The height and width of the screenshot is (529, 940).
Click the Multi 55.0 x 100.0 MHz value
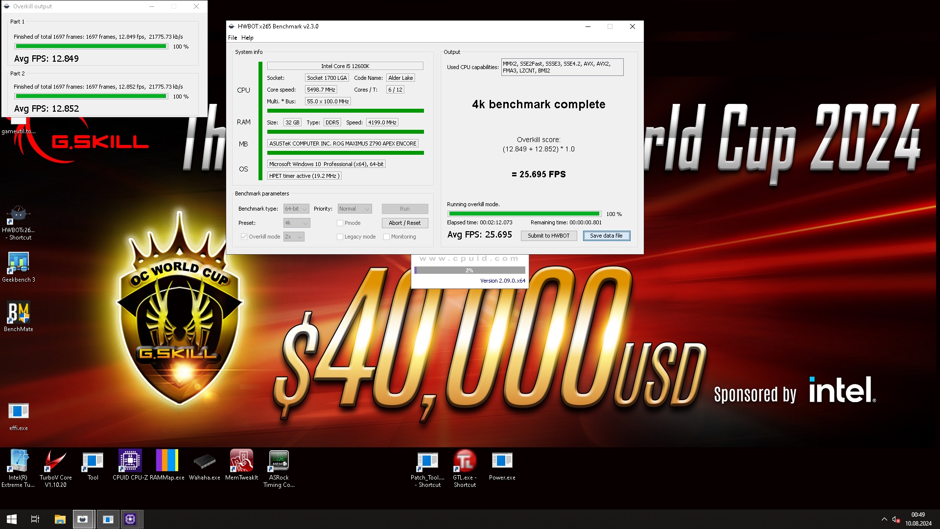click(x=328, y=101)
